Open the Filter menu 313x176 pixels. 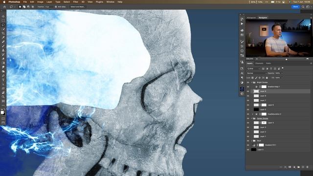76,2
